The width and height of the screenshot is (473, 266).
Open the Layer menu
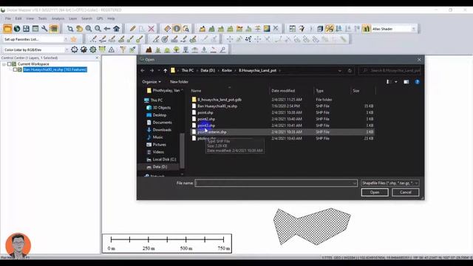coord(72,18)
